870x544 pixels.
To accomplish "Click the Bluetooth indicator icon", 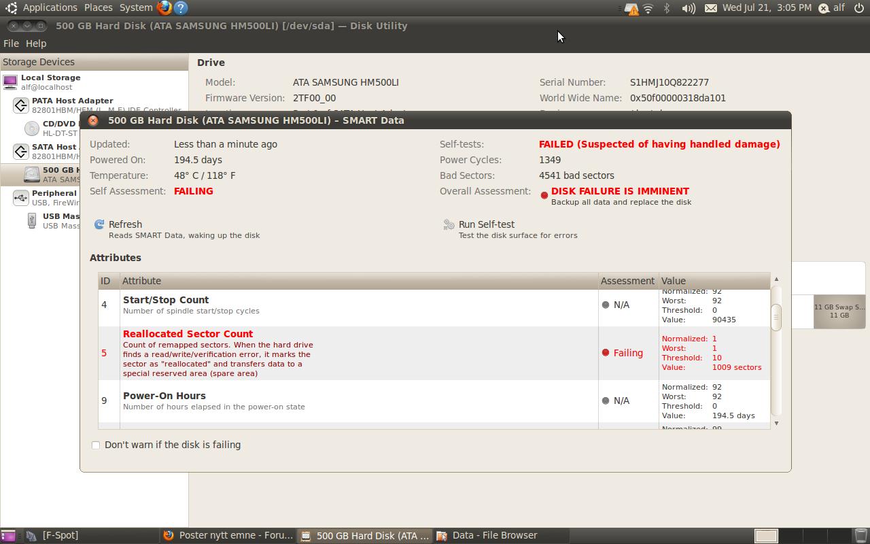I will pyautogui.click(x=667, y=8).
